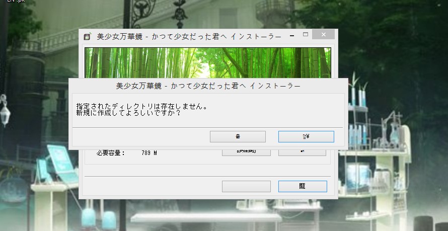448x231 pixels.
Task: Click the 789 M required size value
Action: 149,153
